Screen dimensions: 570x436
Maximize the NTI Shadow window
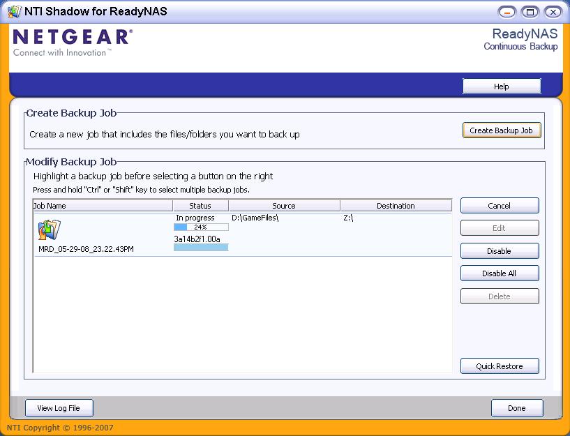click(530, 12)
